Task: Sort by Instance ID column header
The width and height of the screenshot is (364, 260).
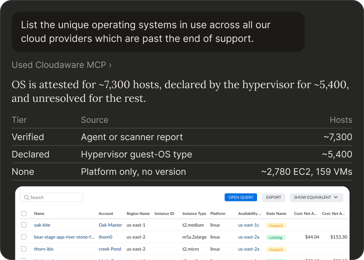Action: (164, 213)
